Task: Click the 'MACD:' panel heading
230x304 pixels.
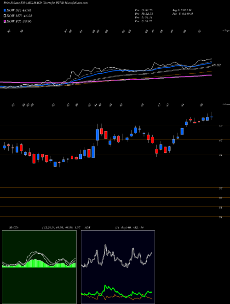Action: [x=14, y=228]
